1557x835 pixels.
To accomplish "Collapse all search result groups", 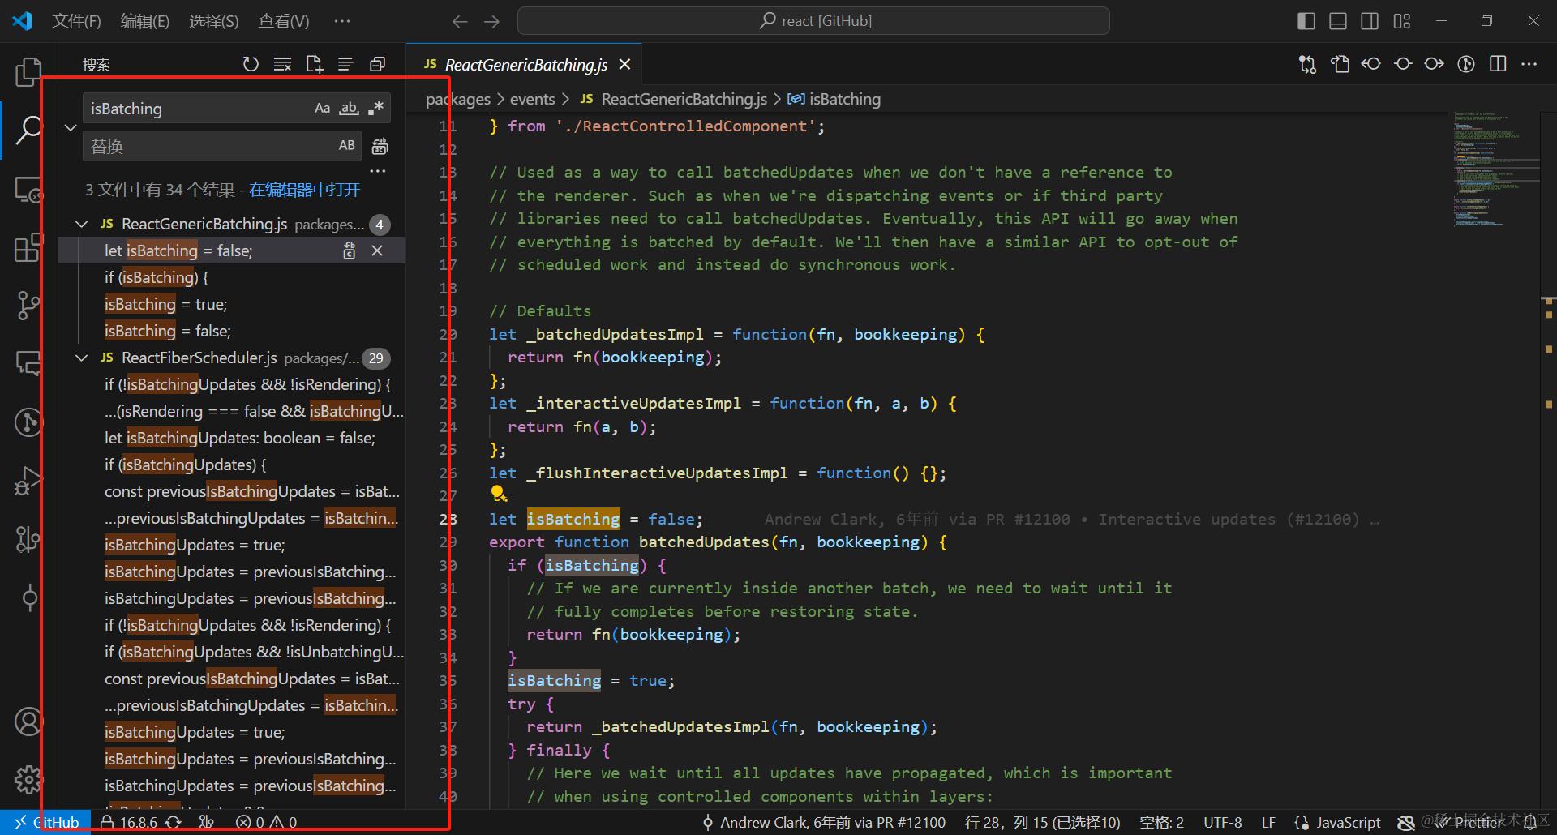I will (x=377, y=64).
